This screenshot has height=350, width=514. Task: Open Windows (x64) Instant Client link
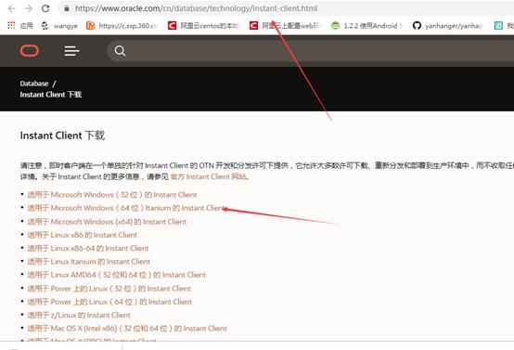[107, 222]
